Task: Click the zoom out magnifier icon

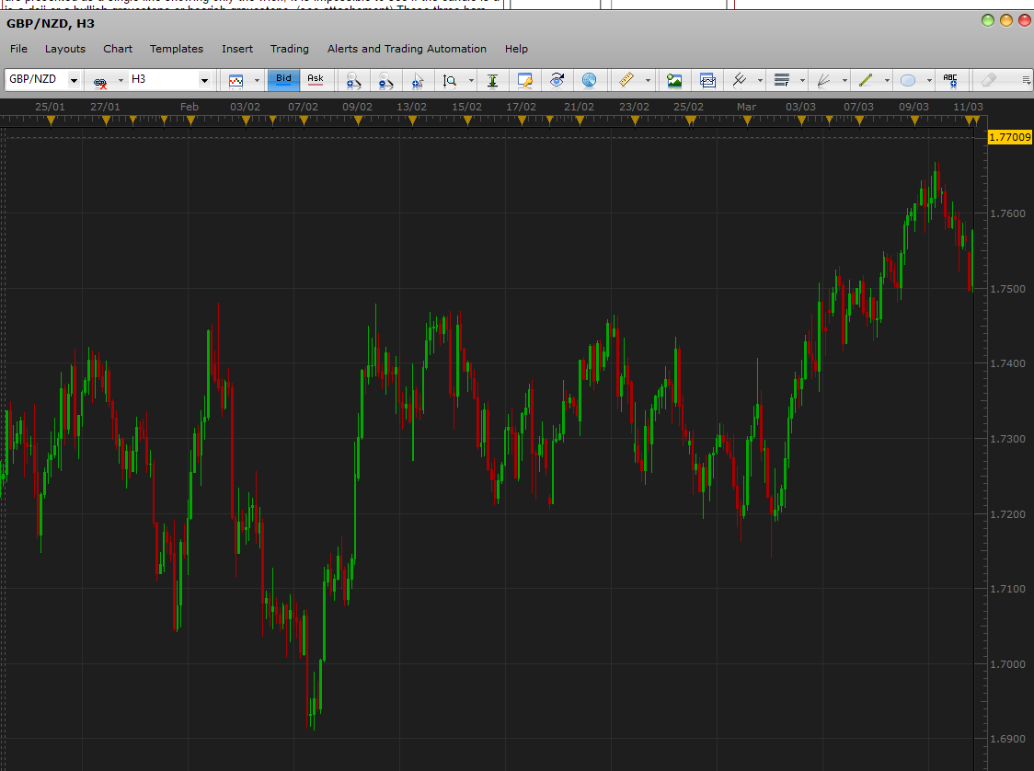Action: [x=385, y=80]
